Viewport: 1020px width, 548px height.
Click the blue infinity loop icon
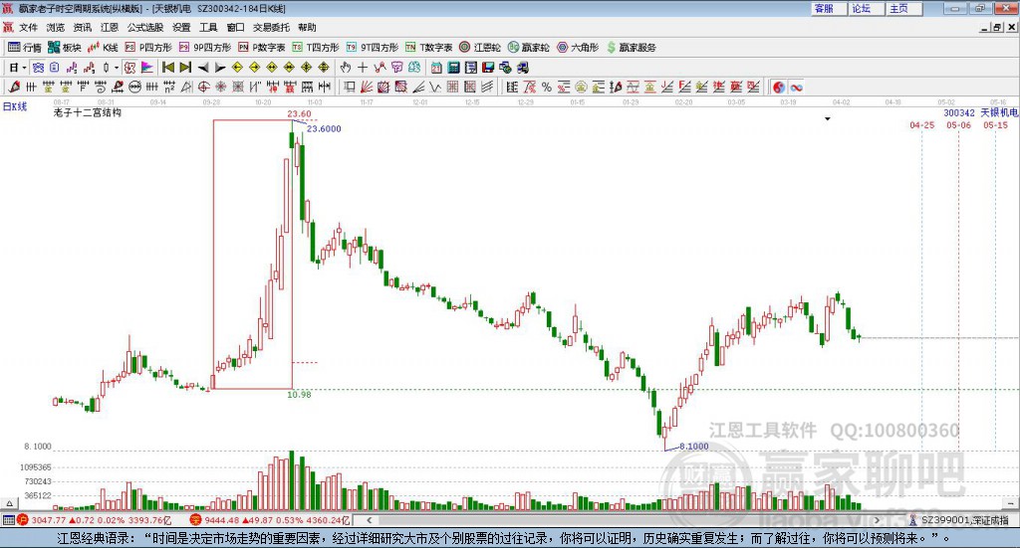pyautogui.click(x=796, y=87)
